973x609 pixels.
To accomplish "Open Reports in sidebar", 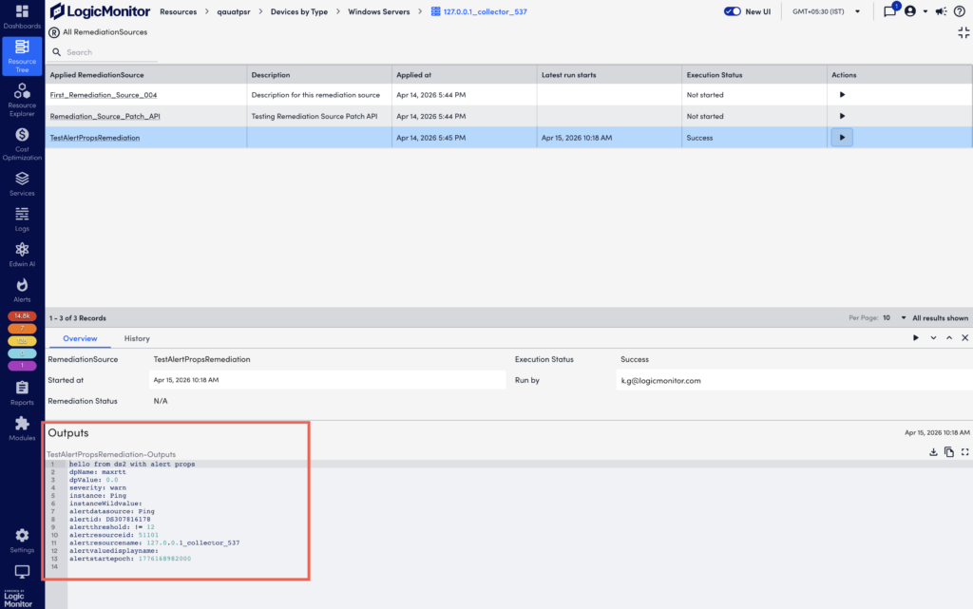I will (22, 393).
